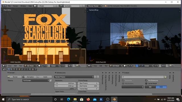Add a new screen layout with plus icon
Viewport: 182px width, 102px height.
pyautogui.click(x=55, y=6)
